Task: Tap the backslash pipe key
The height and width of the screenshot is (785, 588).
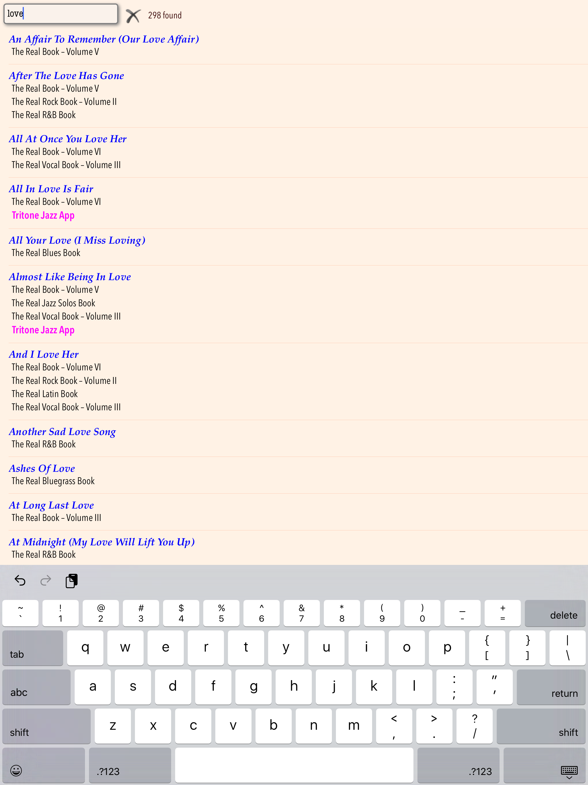Action: [x=567, y=648]
